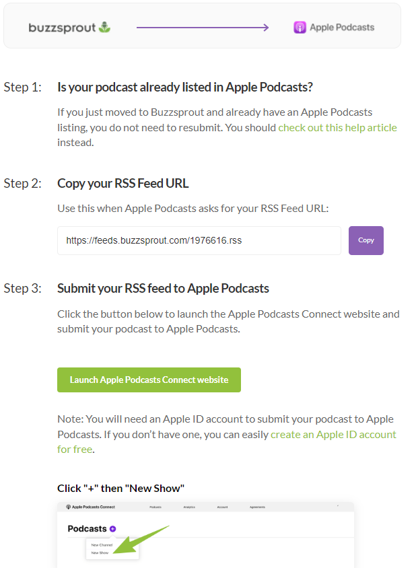416x568 pixels.
Task: Click the Apple Podcasts Connect logo in screenshot
Action: click(x=91, y=507)
